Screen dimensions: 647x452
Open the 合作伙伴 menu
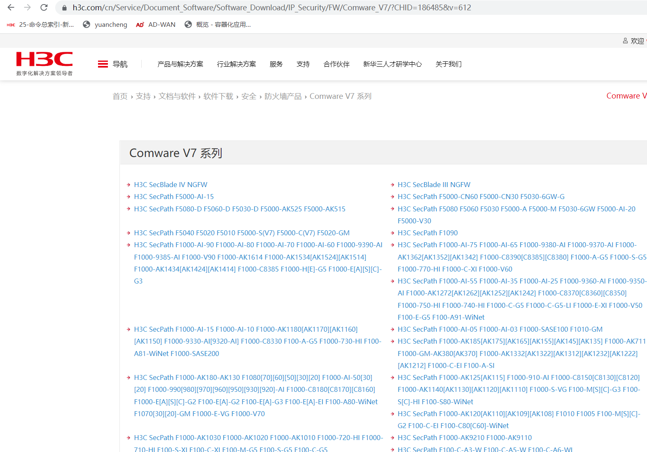336,64
